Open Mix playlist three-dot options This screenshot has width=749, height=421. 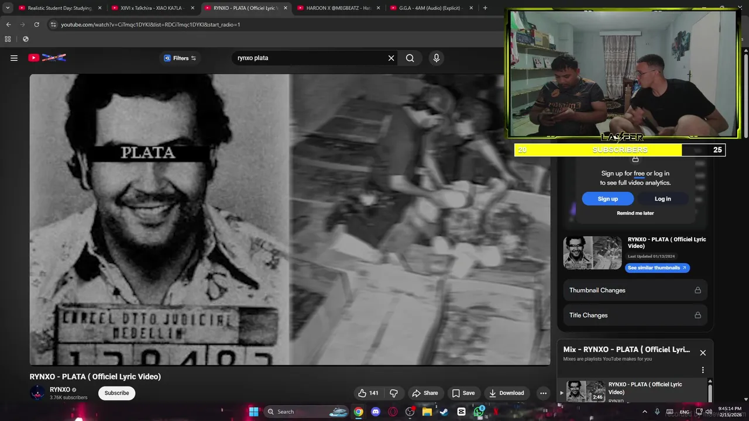703,370
